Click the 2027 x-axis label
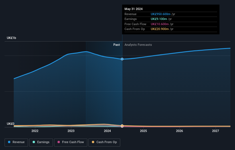The height and width of the screenshot is (150, 235). [216, 131]
